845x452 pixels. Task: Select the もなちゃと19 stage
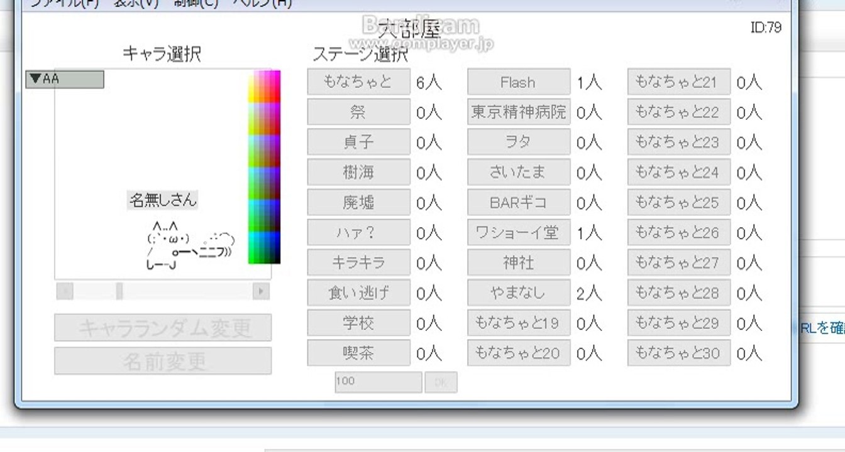coord(519,323)
